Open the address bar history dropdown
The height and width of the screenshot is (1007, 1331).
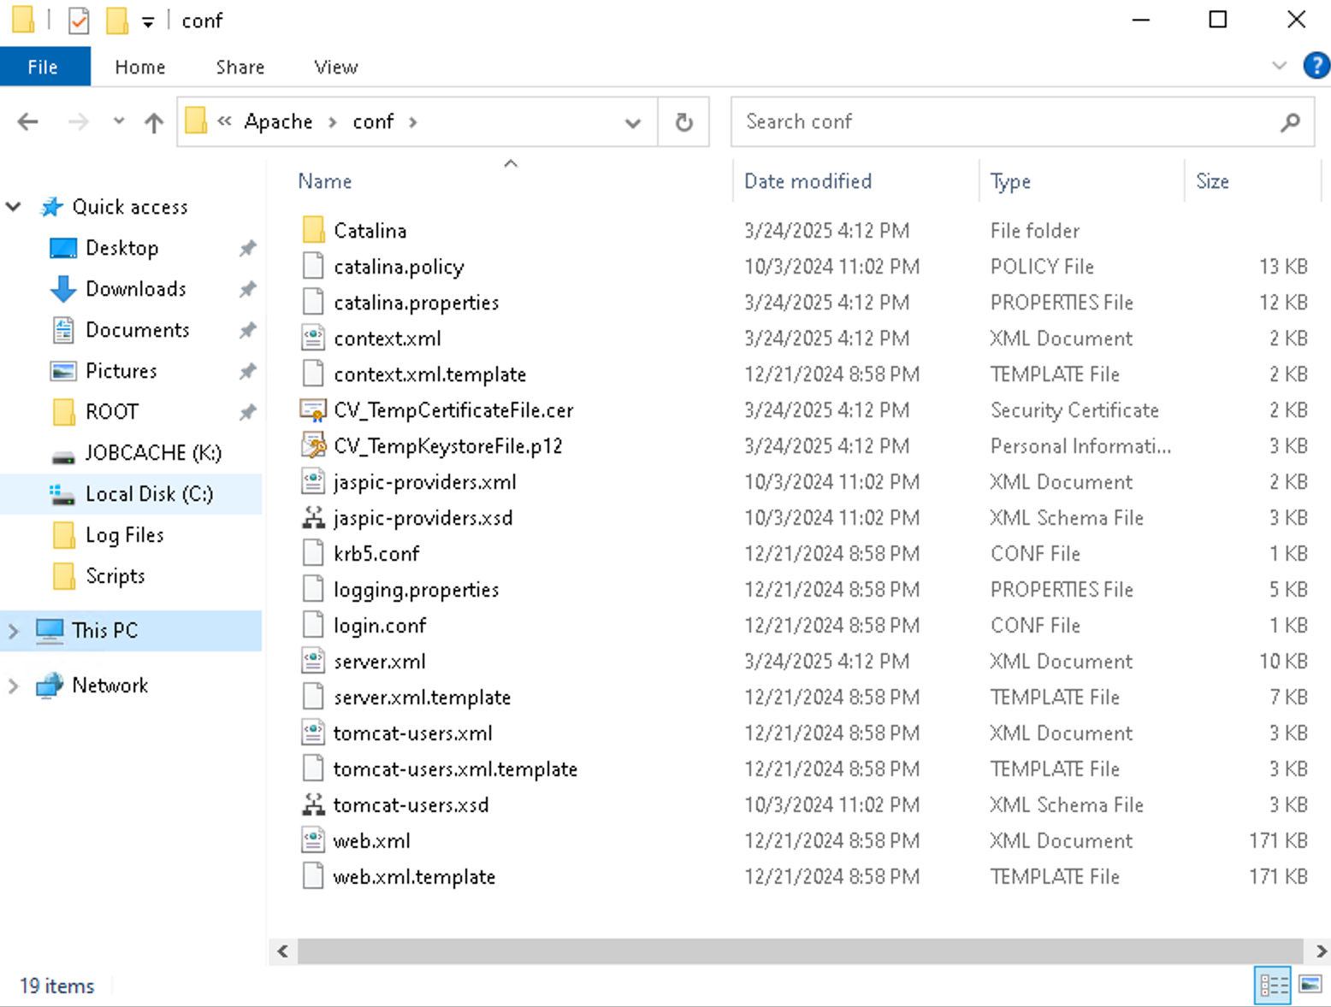[633, 122]
